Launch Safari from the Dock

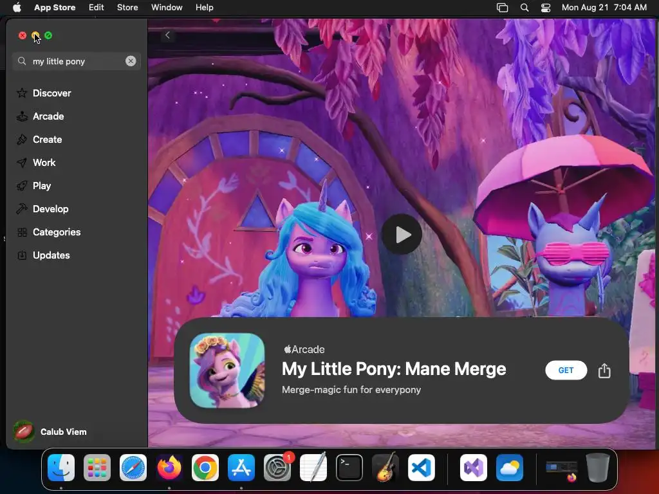(133, 467)
